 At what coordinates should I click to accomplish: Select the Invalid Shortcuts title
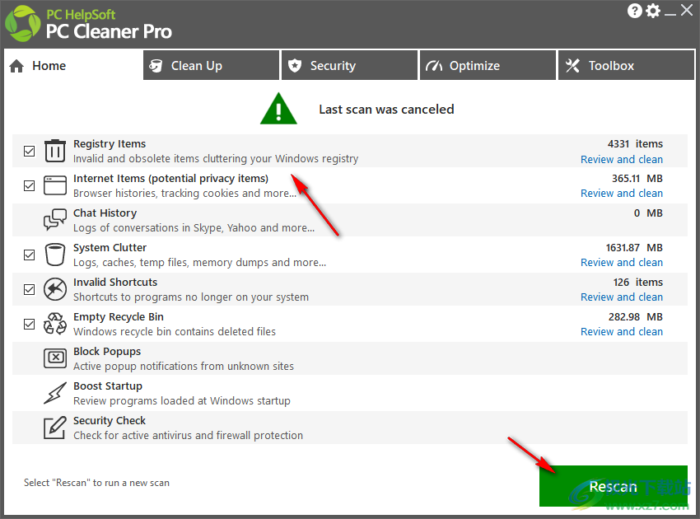tap(115, 283)
